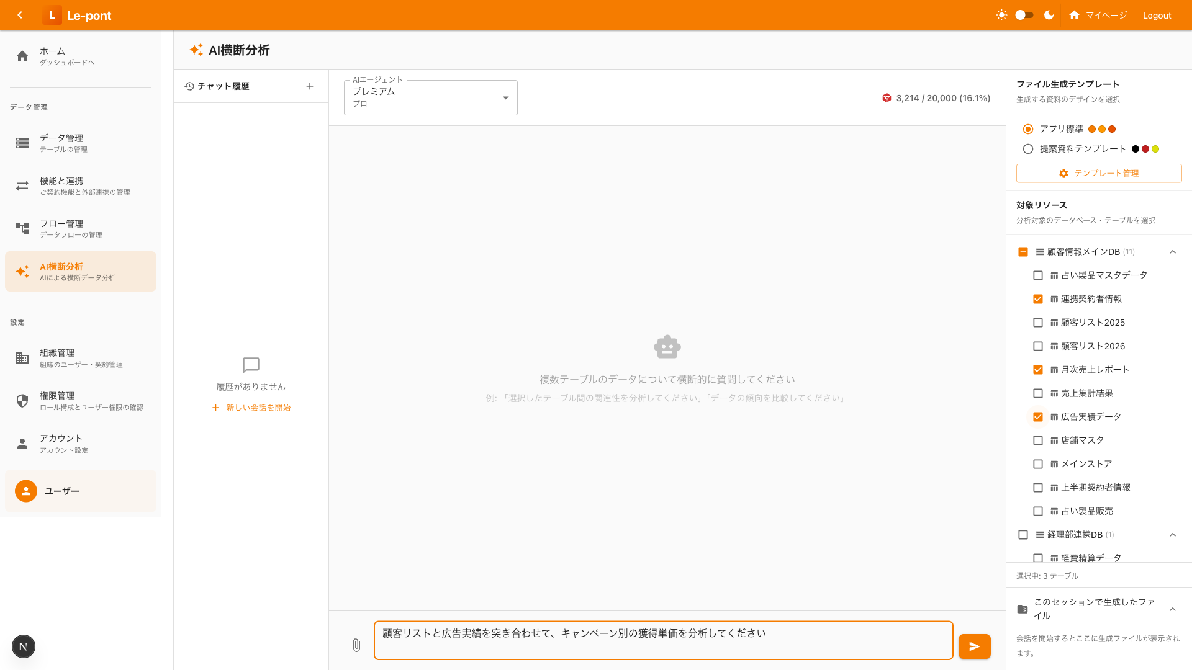Click the sun light-mode icon
Viewport: 1192px width, 670px height.
click(x=1001, y=15)
